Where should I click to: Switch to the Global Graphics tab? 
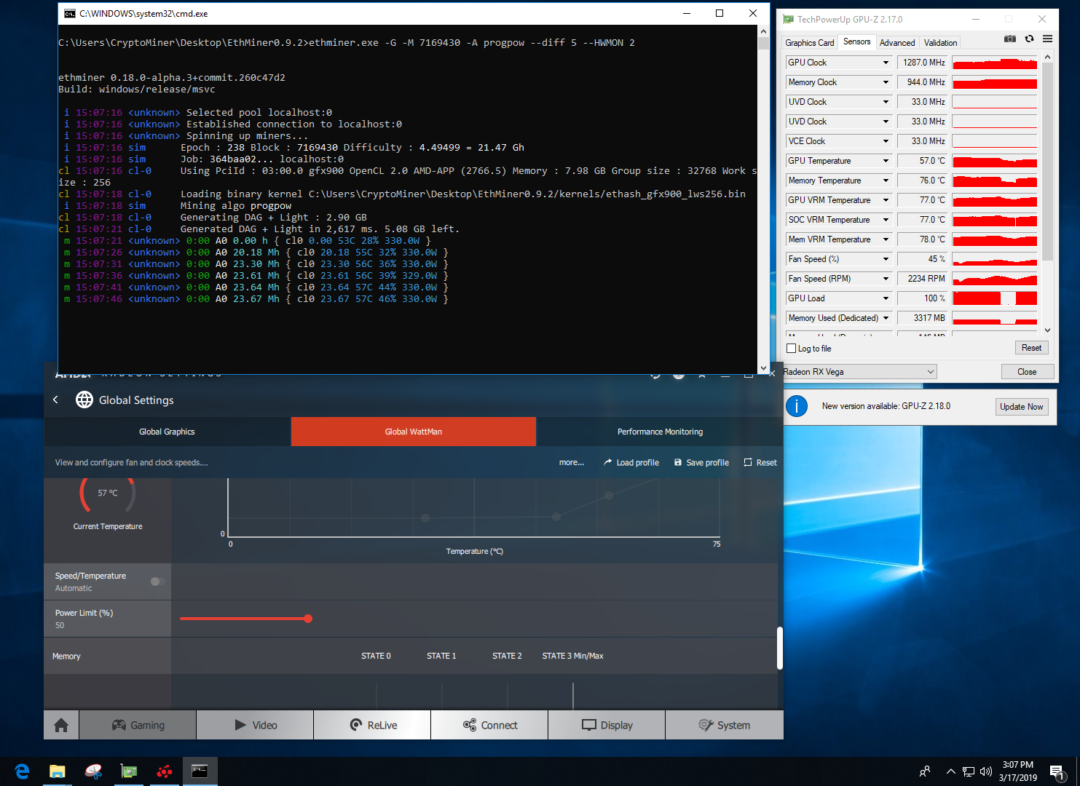pyautogui.click(x=167, y=432)
